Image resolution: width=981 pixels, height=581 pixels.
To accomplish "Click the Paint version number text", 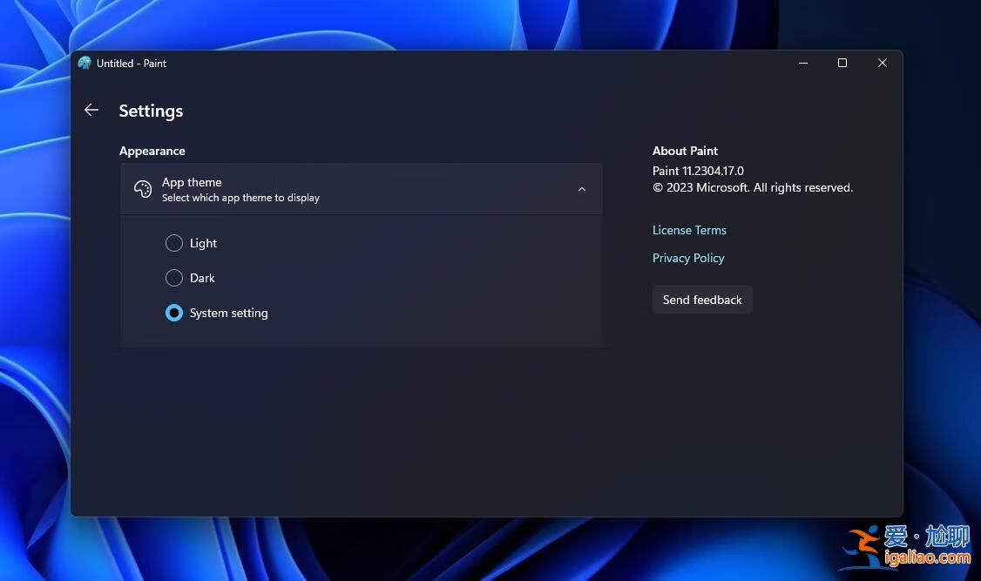I will click(x=699, y=171).
